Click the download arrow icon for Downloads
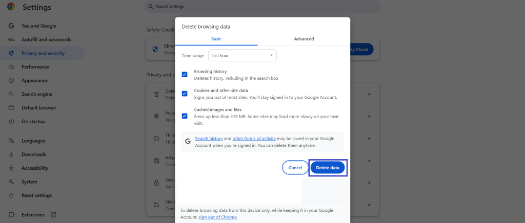This screenshot has height=223, width=525. click(x=11, y=154)
